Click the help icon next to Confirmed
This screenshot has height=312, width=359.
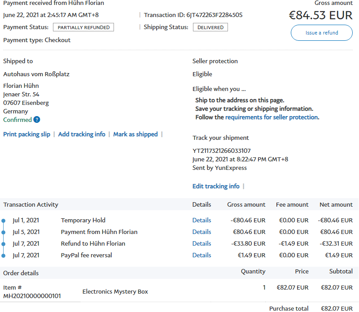click(x=37, y=120)
